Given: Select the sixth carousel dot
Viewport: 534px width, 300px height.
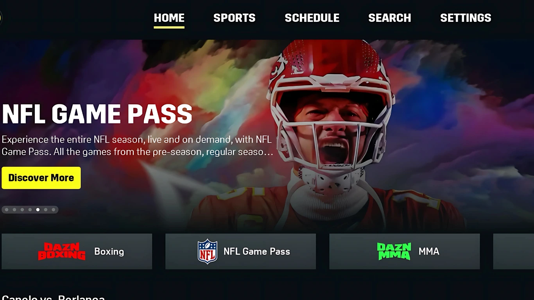Looking at the screenshot, I should click(x=46, y=210).
